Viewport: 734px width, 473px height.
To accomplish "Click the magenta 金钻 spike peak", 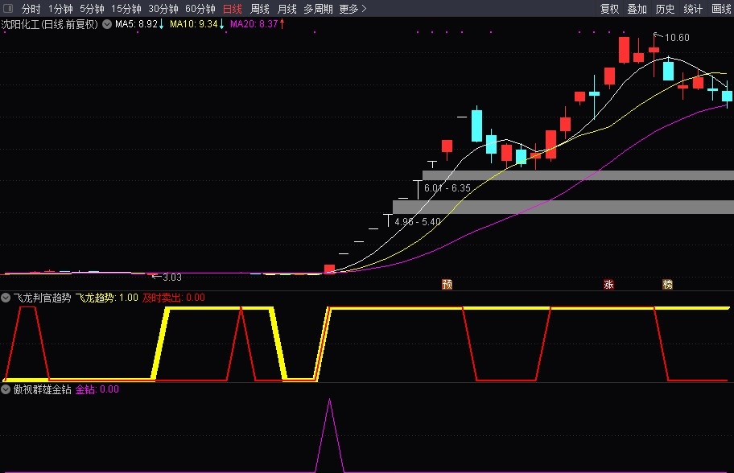I will (x=330, y=401).
